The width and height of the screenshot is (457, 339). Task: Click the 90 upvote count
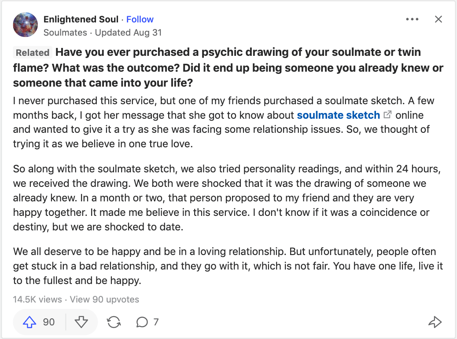click(x=49, y=322)
